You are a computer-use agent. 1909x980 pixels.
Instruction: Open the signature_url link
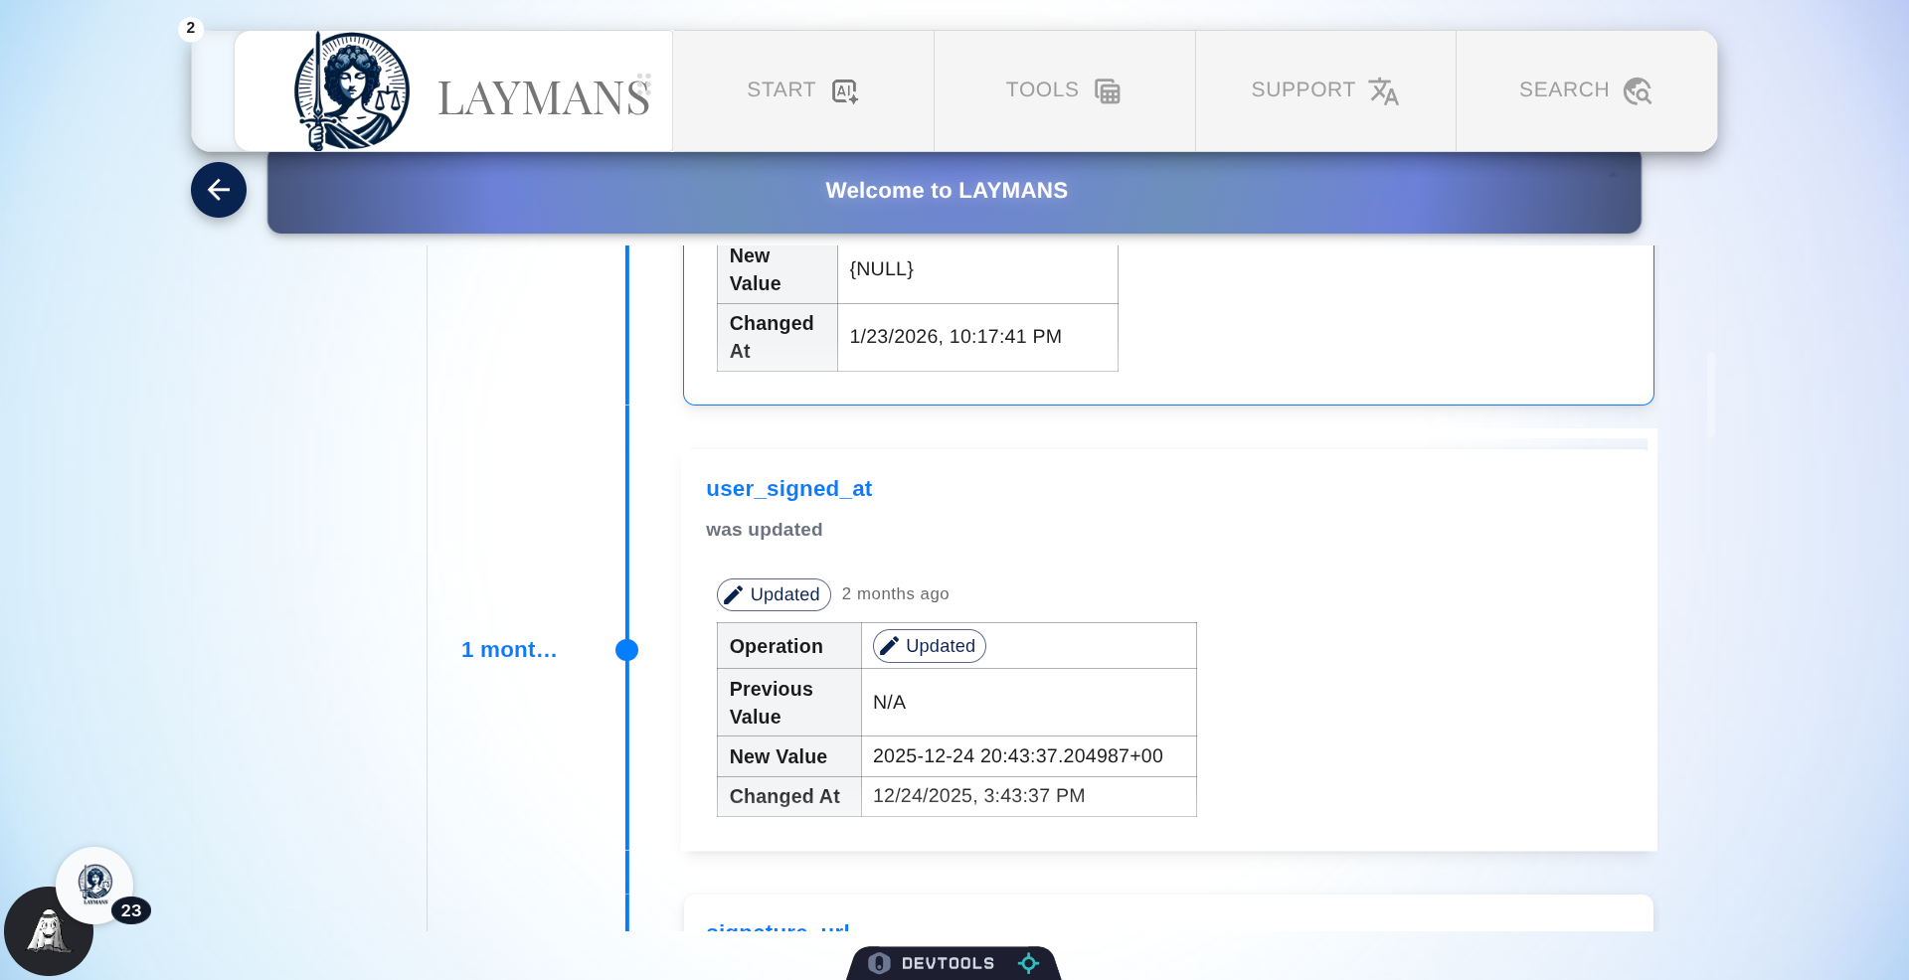(x=777, y=930)
